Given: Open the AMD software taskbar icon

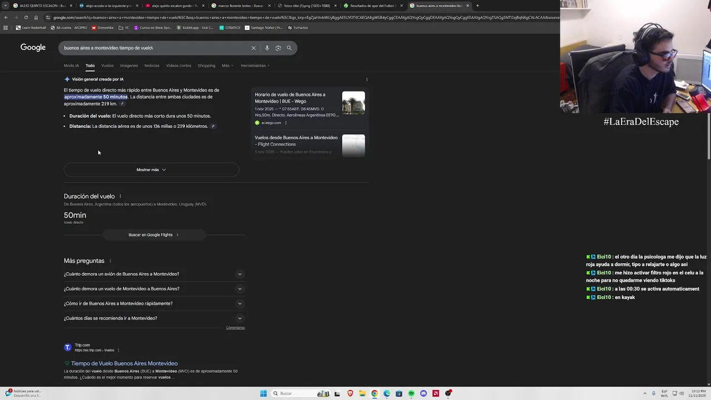Looking at the screenshot, I should click(435, 393).
